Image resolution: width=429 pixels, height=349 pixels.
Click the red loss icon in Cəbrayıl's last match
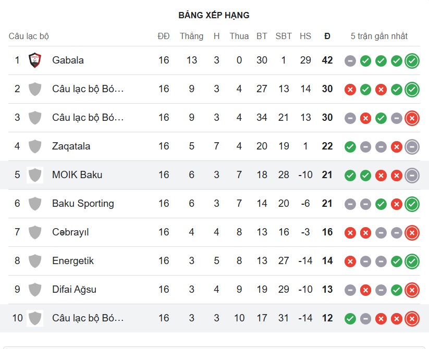pos(411,232)
